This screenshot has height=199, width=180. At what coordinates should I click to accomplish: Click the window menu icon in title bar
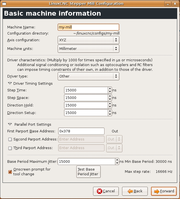4,4
